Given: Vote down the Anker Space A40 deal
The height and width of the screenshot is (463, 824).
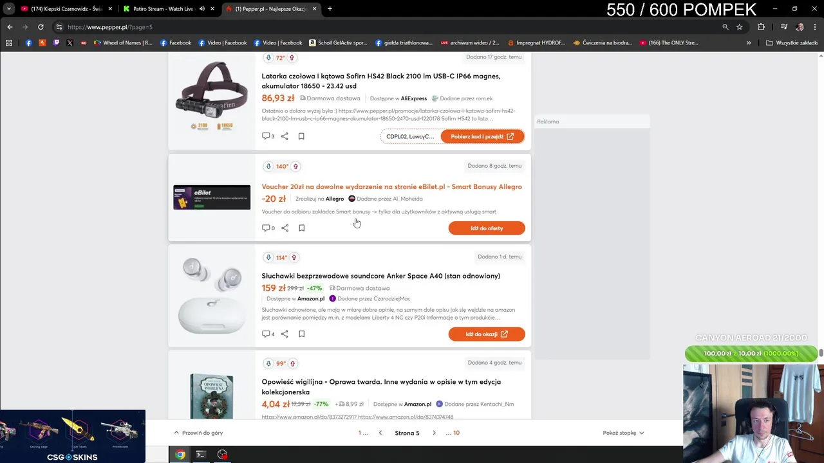Looking at the screenshot, I should click(268, 258).
